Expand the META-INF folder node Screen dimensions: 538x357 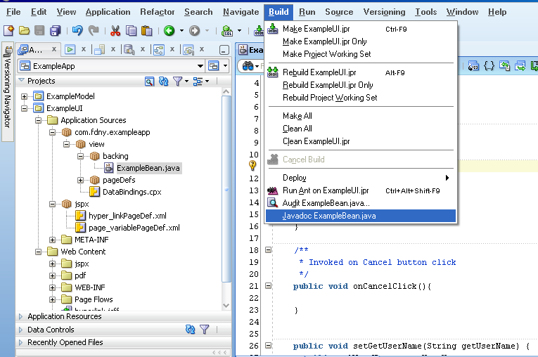tap(52, 240)
